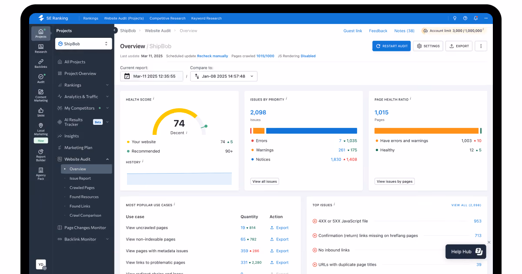Click the calendar icon in current report

pos(127,76)
